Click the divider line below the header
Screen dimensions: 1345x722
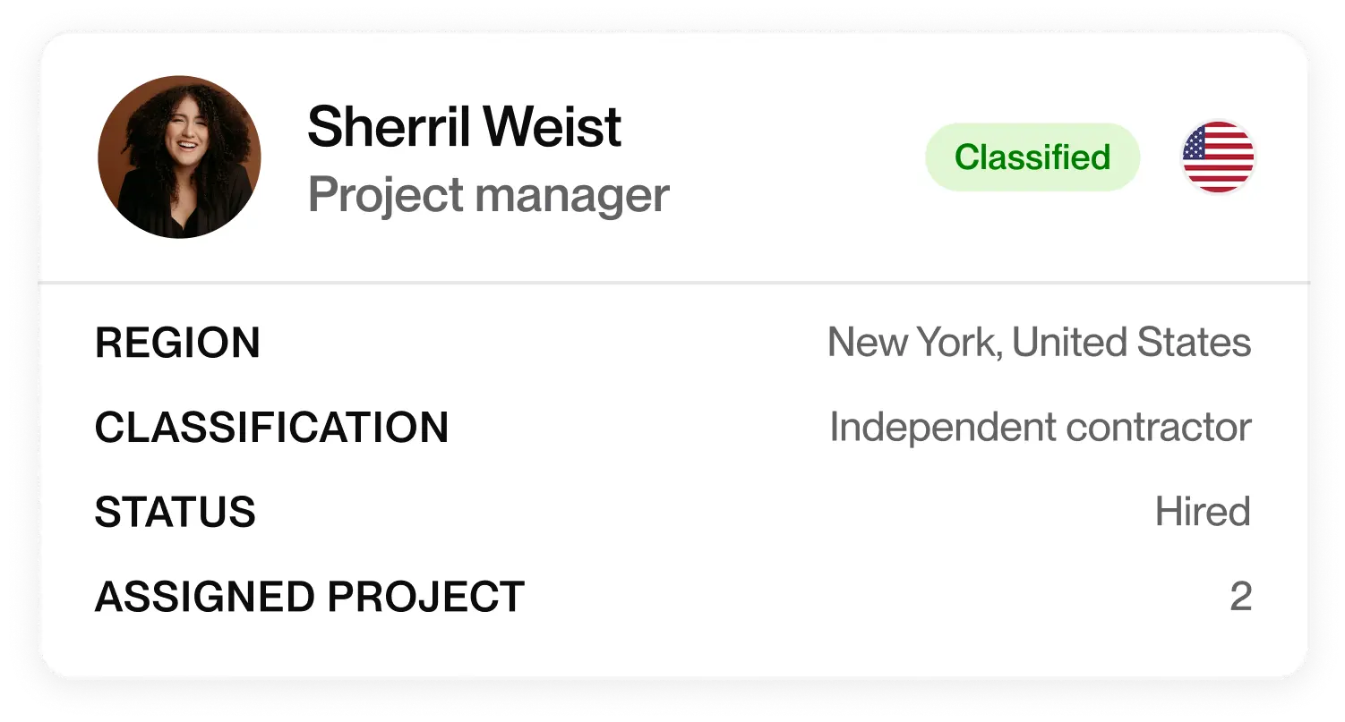[x=672, y=280]
